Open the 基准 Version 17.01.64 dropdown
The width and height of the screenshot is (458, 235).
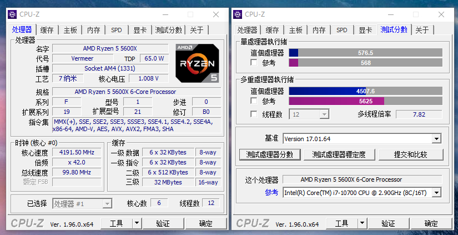tap(436, 138)
